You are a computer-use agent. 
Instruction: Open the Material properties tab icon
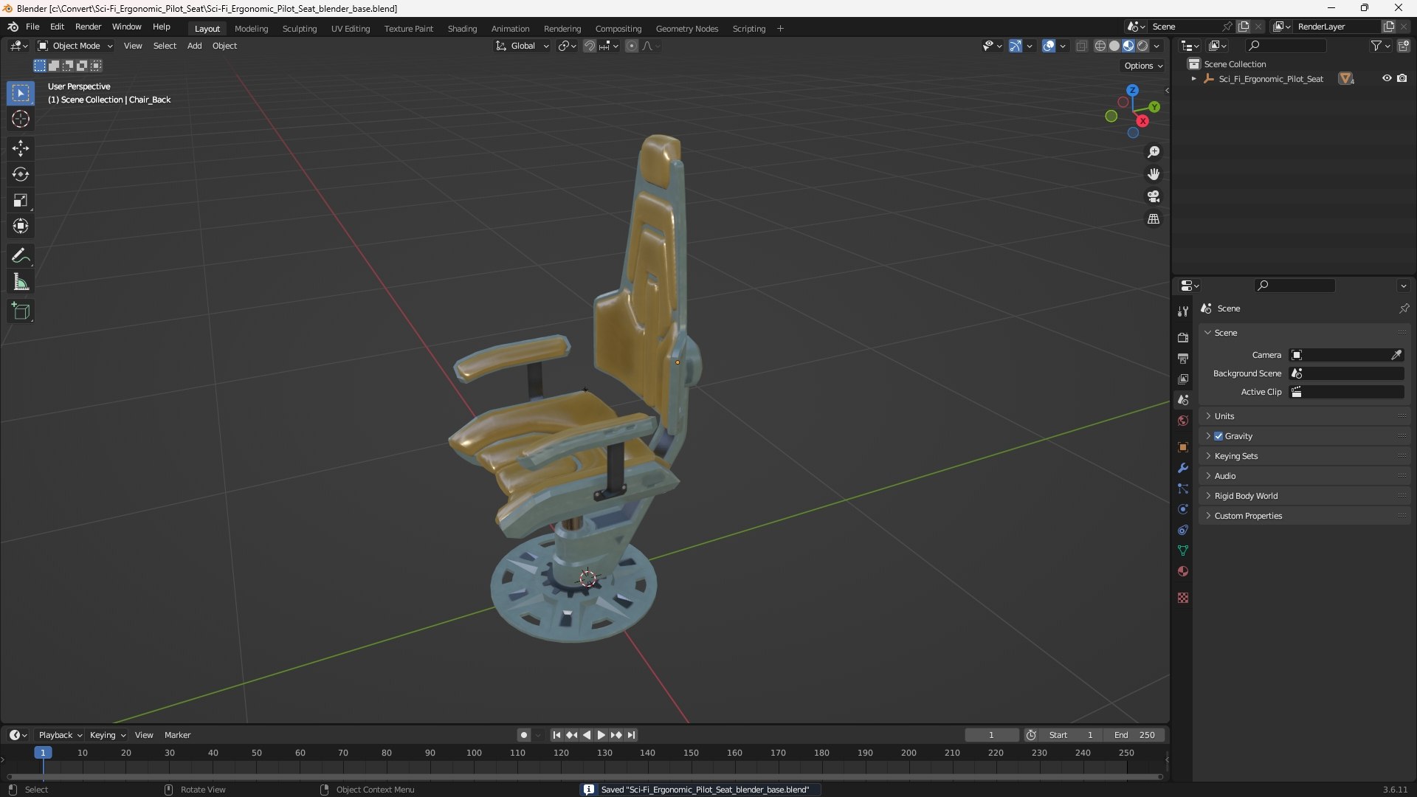[x=1183, y=571]
